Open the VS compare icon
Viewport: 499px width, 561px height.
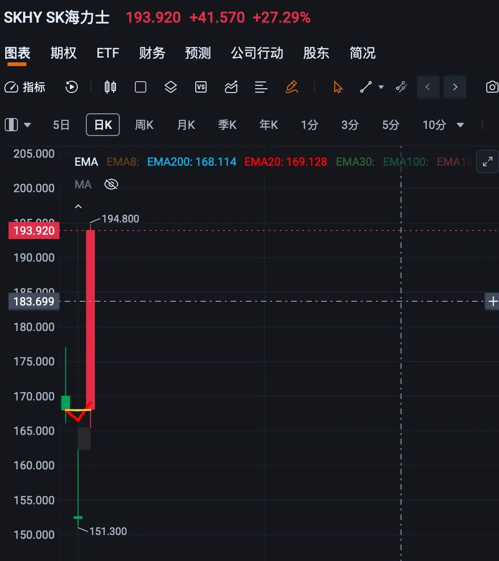tap(201, 87)
